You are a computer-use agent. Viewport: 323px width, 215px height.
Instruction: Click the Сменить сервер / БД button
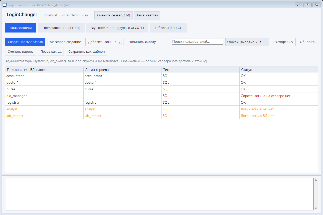(x=113, y=15)
